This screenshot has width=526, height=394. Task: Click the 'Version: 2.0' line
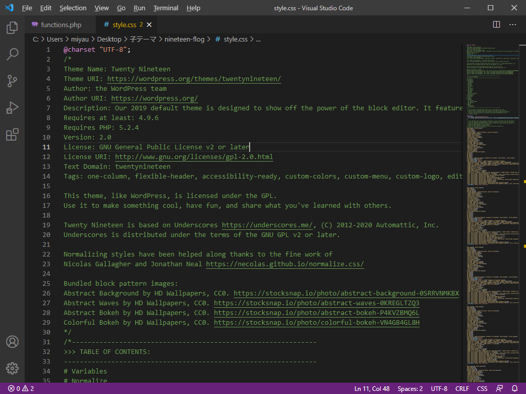(87, 137)
